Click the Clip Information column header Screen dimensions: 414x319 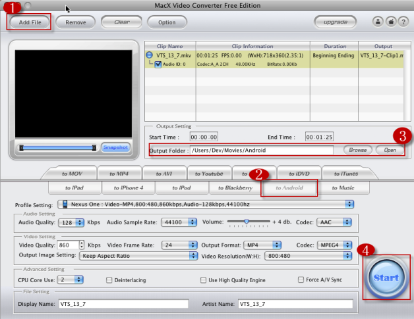tap(252, 46)
